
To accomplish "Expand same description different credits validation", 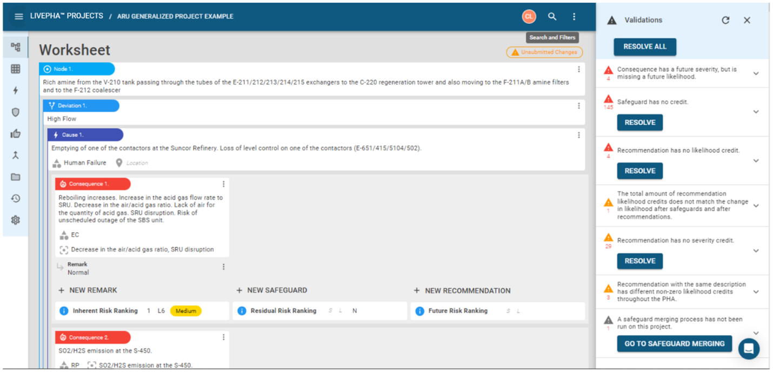I will [x=756, y=292].
